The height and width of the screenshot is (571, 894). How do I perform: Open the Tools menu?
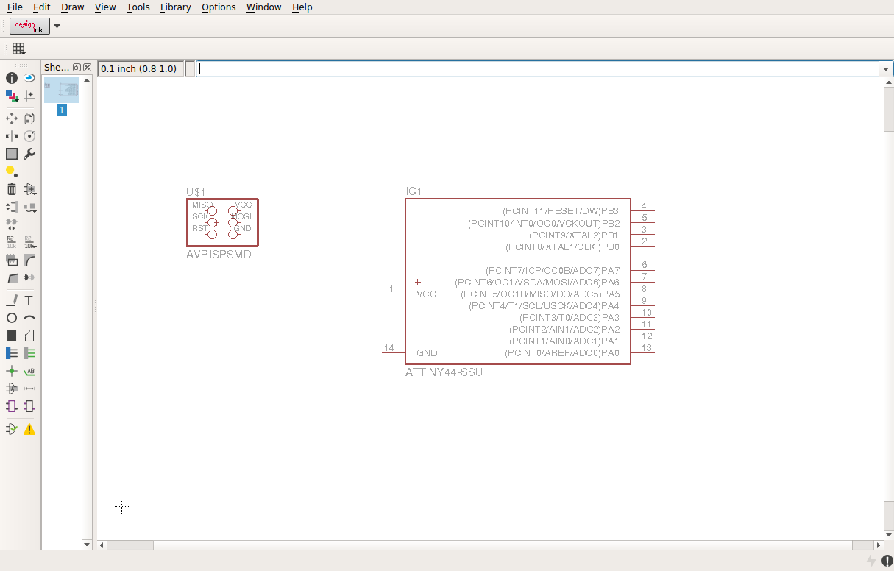[138, 7]
